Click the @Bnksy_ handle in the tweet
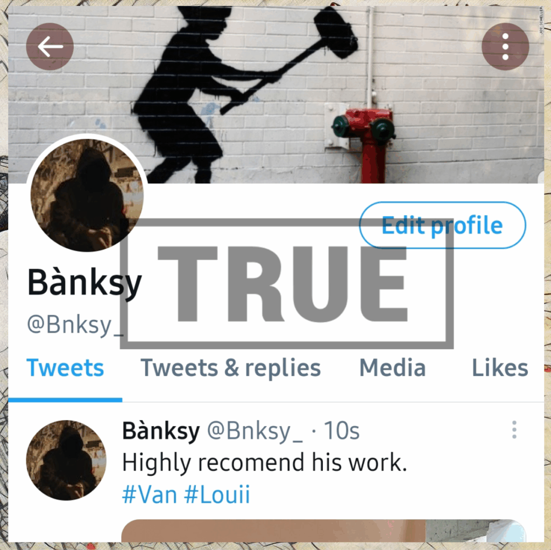 [255, 431]
